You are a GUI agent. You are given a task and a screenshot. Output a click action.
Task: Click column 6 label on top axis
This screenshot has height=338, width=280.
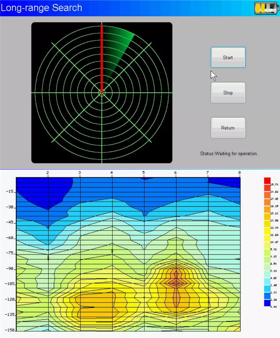click(x=176, y=173)
